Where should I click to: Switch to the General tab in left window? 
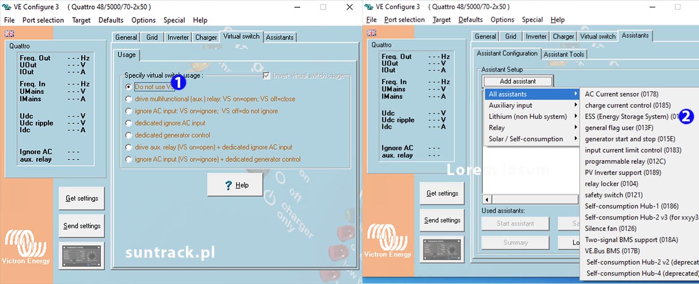click(126, 37)
